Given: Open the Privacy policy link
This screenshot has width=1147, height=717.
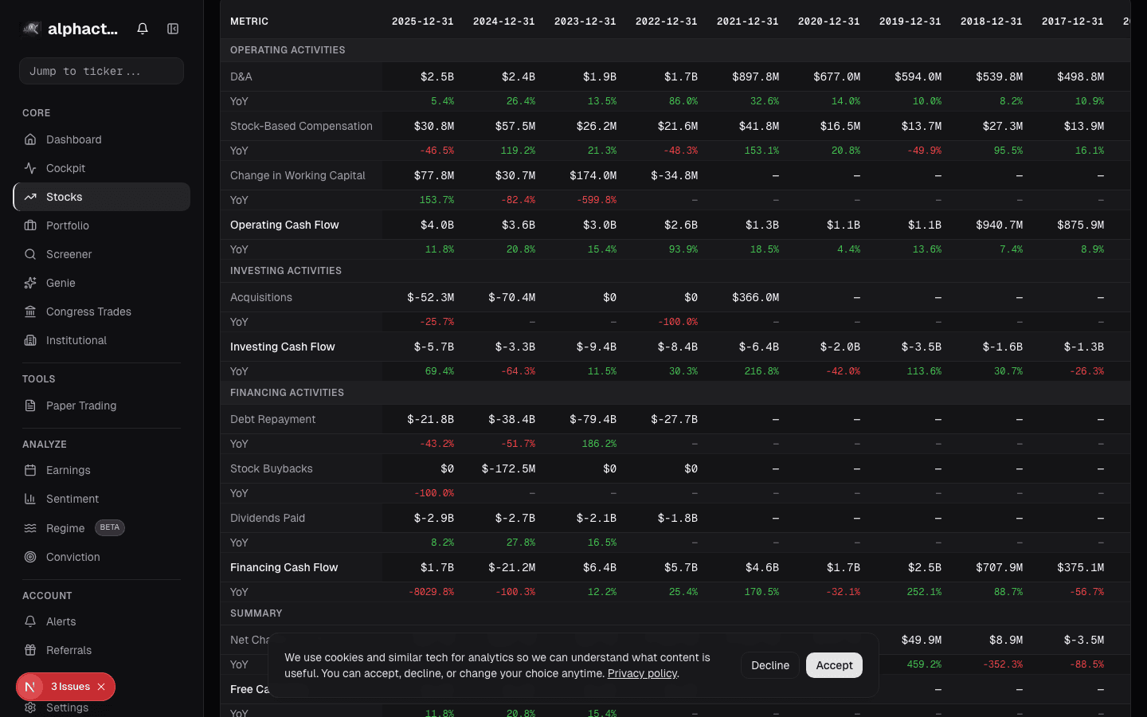Looking at the screenshot, I should click(x=641, y=673).
